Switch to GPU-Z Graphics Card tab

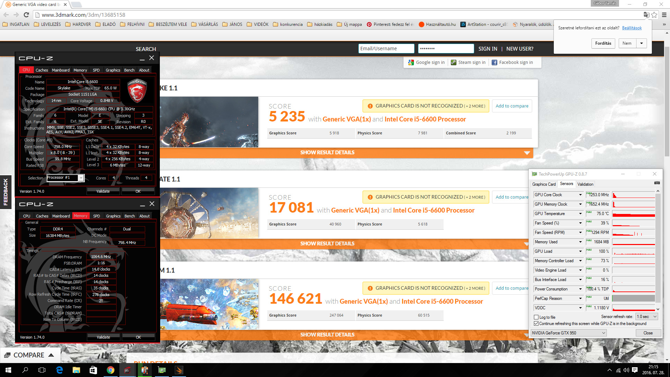click(544, 184)
